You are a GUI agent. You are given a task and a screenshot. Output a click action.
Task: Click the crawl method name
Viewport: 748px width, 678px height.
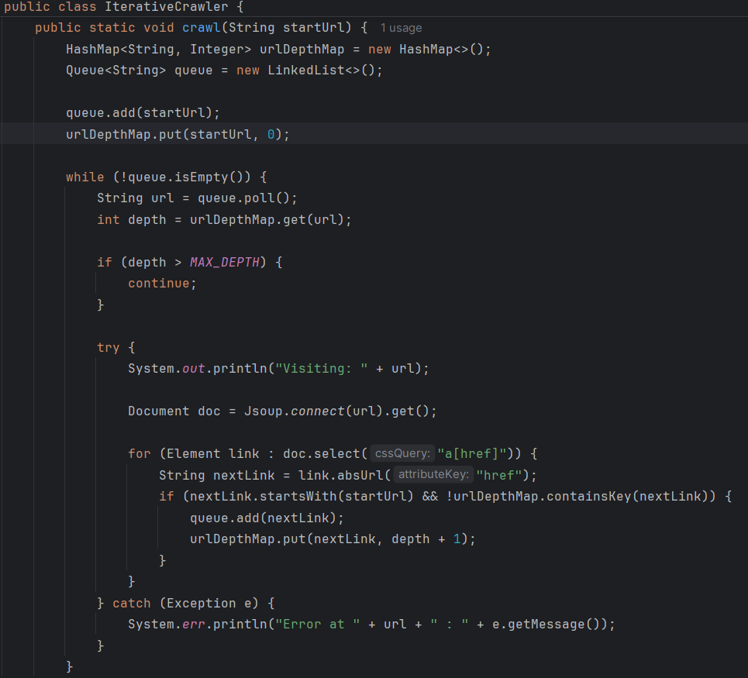(201, 28)
